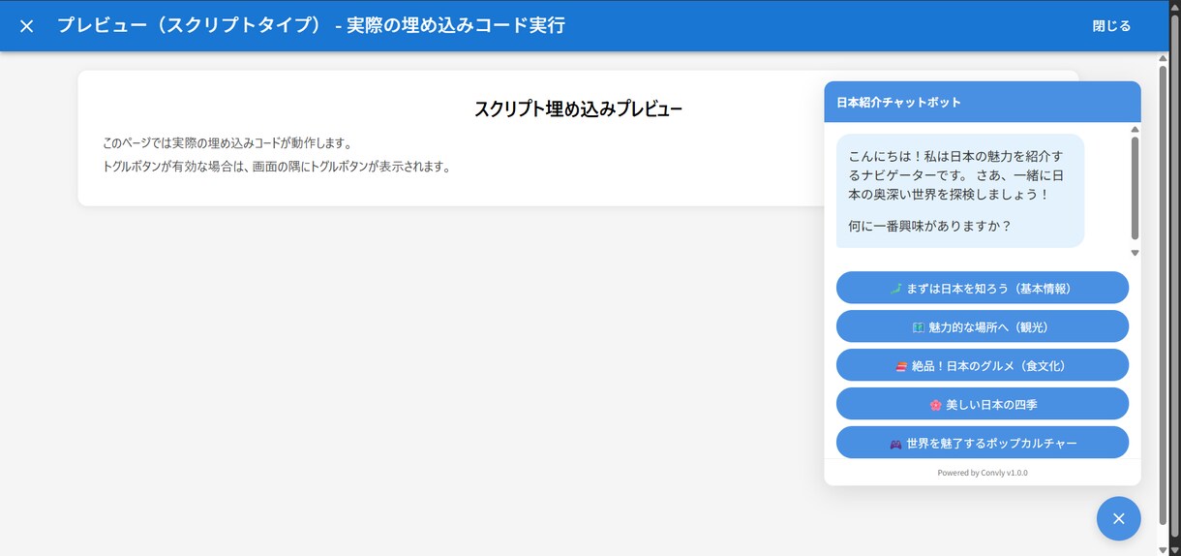The width and height of the screenshot is (1181, 556).
Task: Click the こんにちは！ greeting message bubble
Action: (960, 191)
